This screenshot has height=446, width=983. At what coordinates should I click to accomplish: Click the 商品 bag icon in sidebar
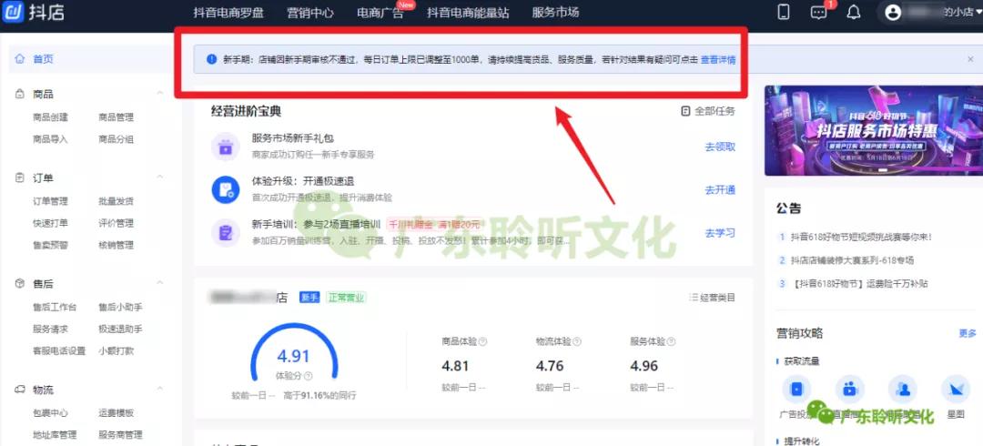pyautogui.click(x=19, y=94)
